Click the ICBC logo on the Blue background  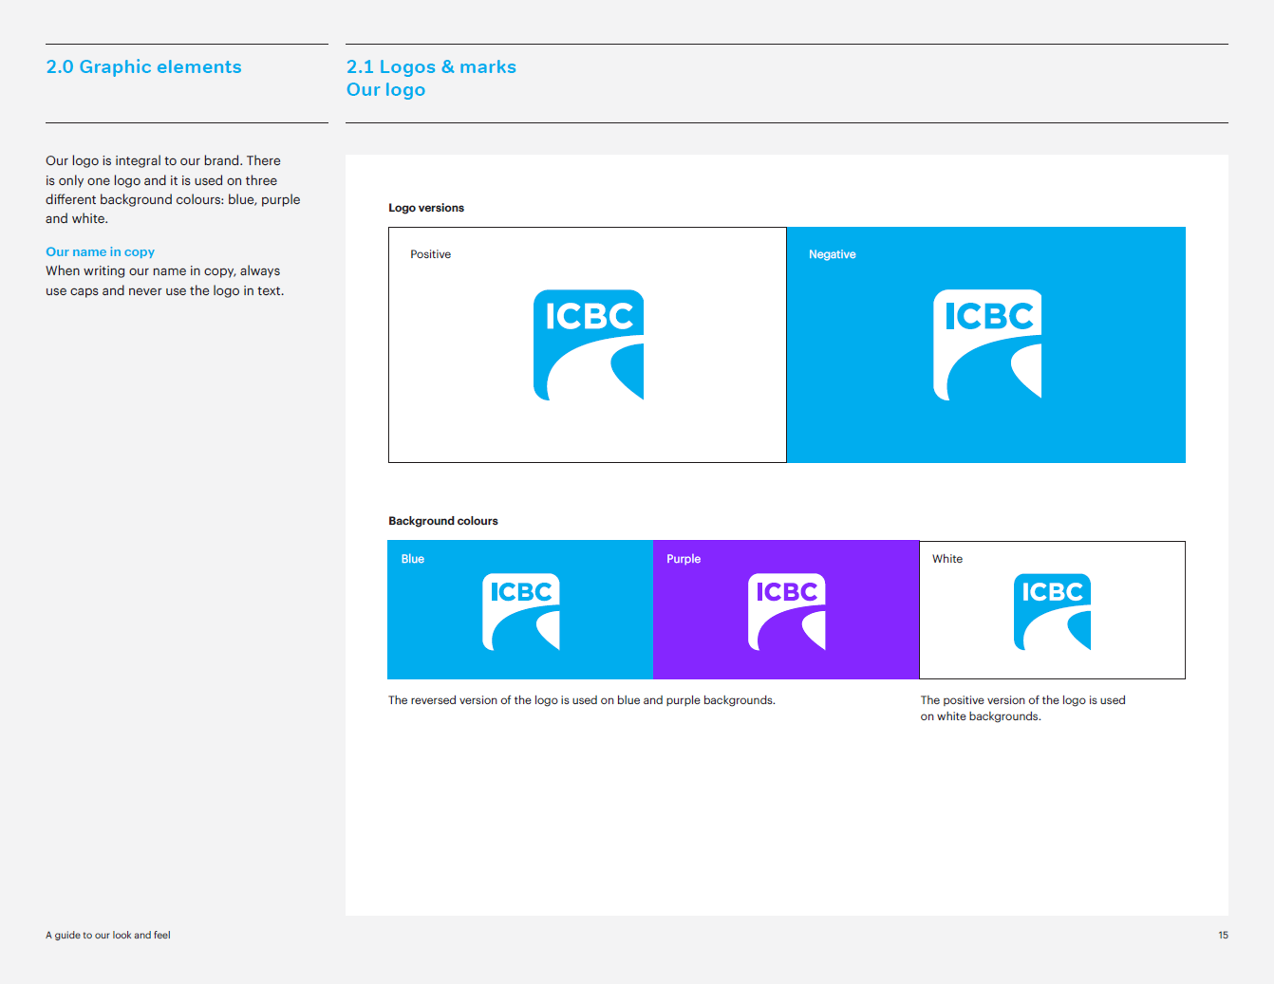pos(521,612)
